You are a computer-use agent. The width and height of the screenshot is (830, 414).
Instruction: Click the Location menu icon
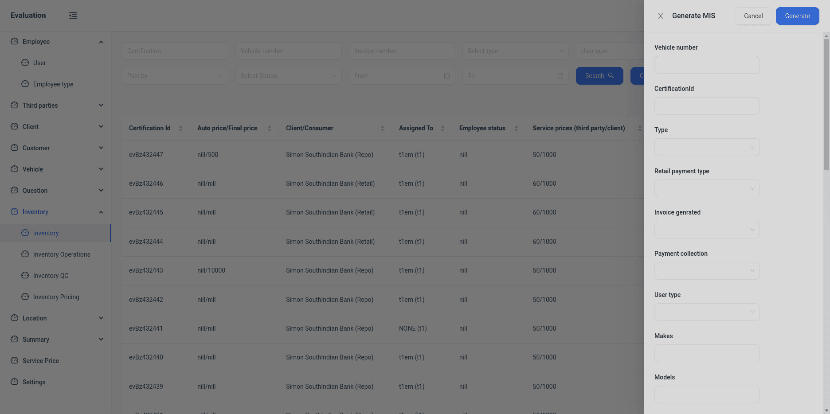(x=15, y=318)
